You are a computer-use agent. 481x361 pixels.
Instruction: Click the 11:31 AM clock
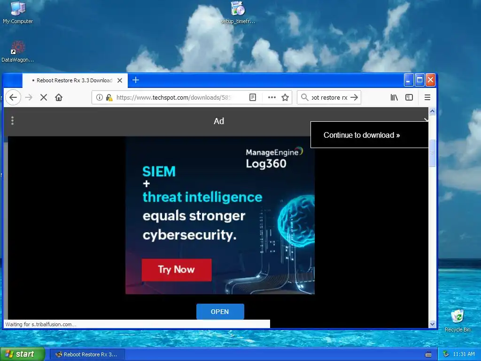coord(464,354)
